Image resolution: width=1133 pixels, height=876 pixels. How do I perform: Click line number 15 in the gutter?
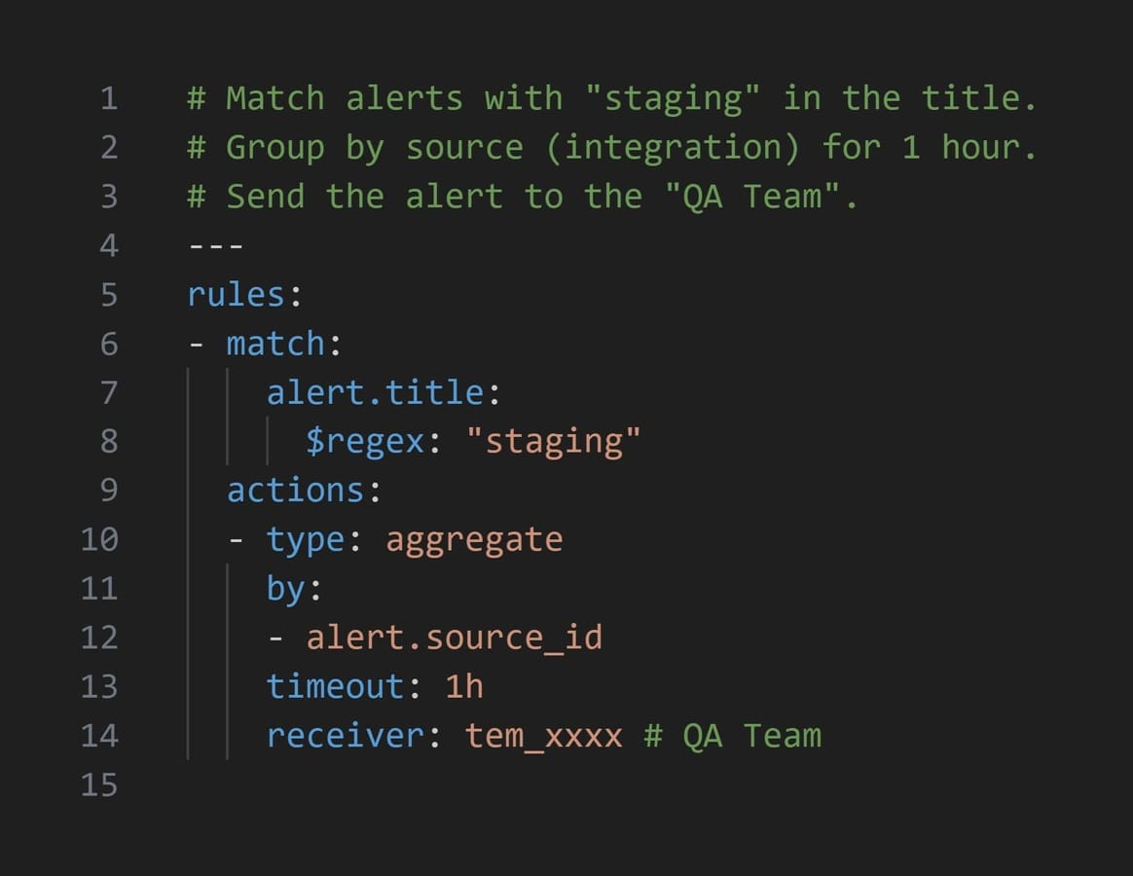click(x=99, y=784)
